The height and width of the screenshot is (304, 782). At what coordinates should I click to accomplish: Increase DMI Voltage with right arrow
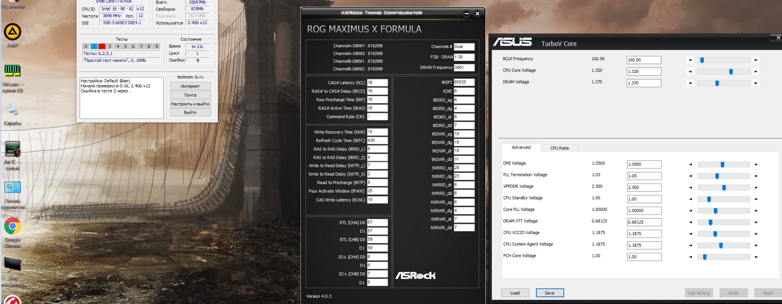[756, 165]
